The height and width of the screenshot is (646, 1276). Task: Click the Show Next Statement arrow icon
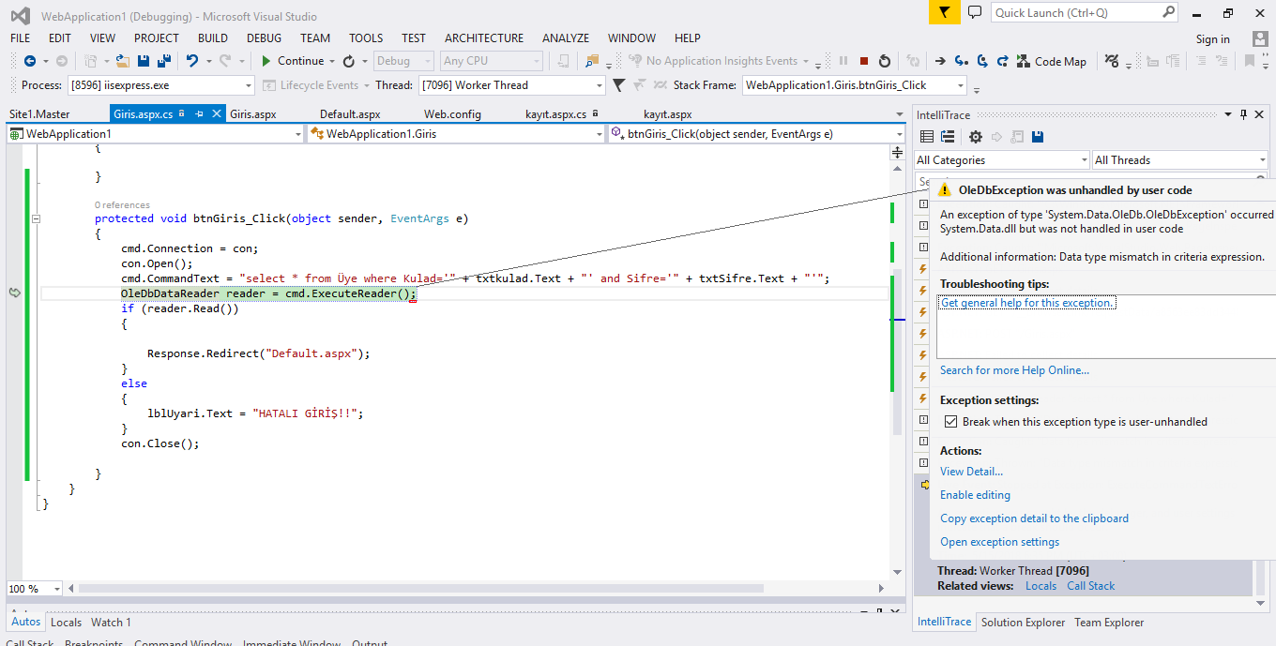click(940, 61)
